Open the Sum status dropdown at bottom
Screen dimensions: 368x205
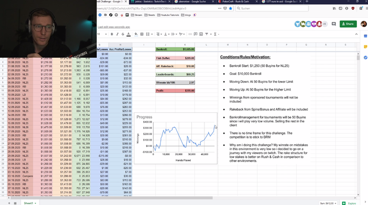329,203
